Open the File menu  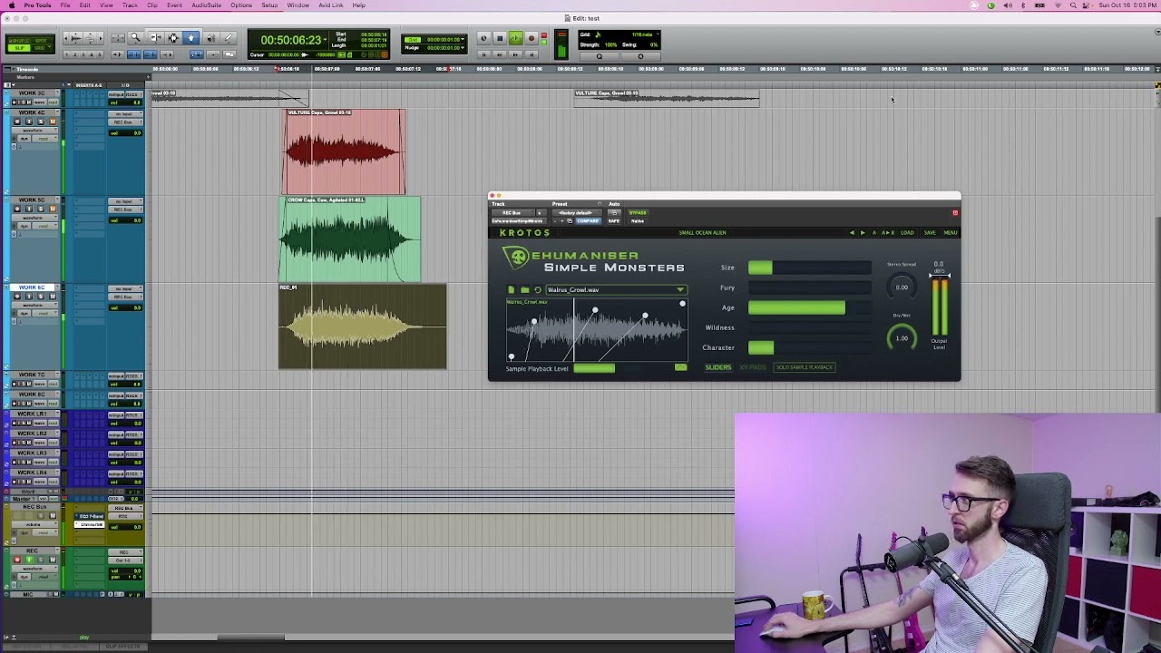click(x=65, y=5)
